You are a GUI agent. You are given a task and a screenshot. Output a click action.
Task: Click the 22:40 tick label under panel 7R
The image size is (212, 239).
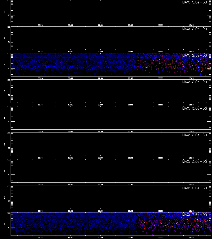[70, 185]
